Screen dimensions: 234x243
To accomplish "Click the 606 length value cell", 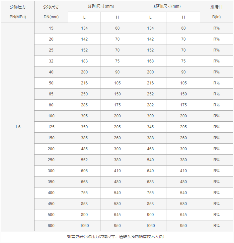I will coord(84,171).
